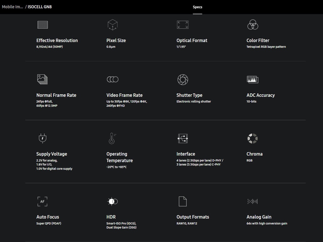Select RAW10, RAW12 text
Image resolution: width=323 pixels, height=242 pixels.
(x=187, y=223)
